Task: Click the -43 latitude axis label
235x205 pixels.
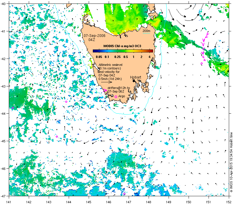Action: pyautogui.click(x=3, y=86)
